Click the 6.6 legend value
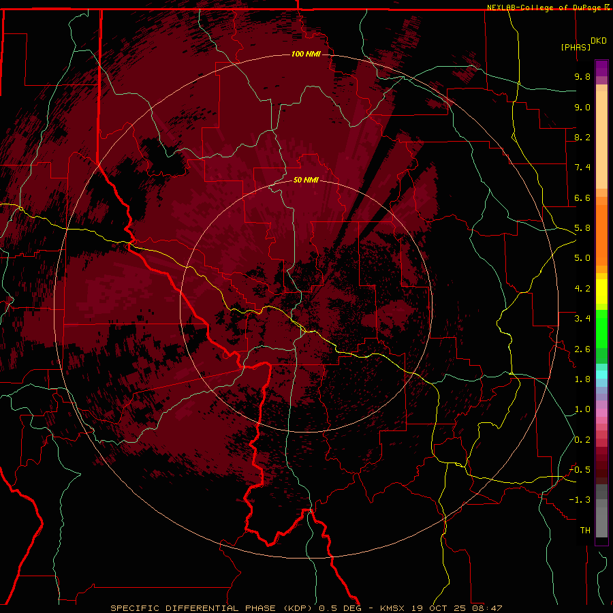Viewport: 613px width, 613px height. (582, 198)
